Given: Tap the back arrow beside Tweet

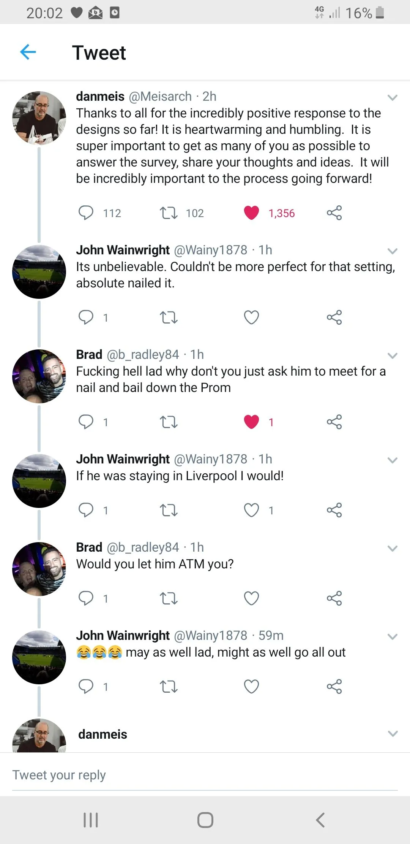Looking at the screenshot, I should (28, 52).
